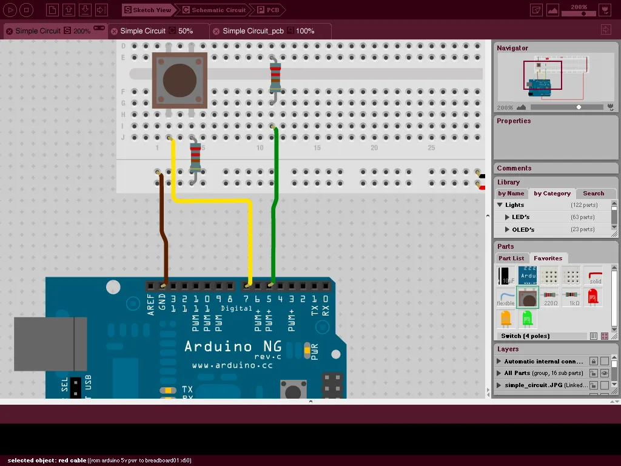The height and width of the screenshot is (466, 621).
Task: Select the 220Ω resistor part
Action: point(549,297)
